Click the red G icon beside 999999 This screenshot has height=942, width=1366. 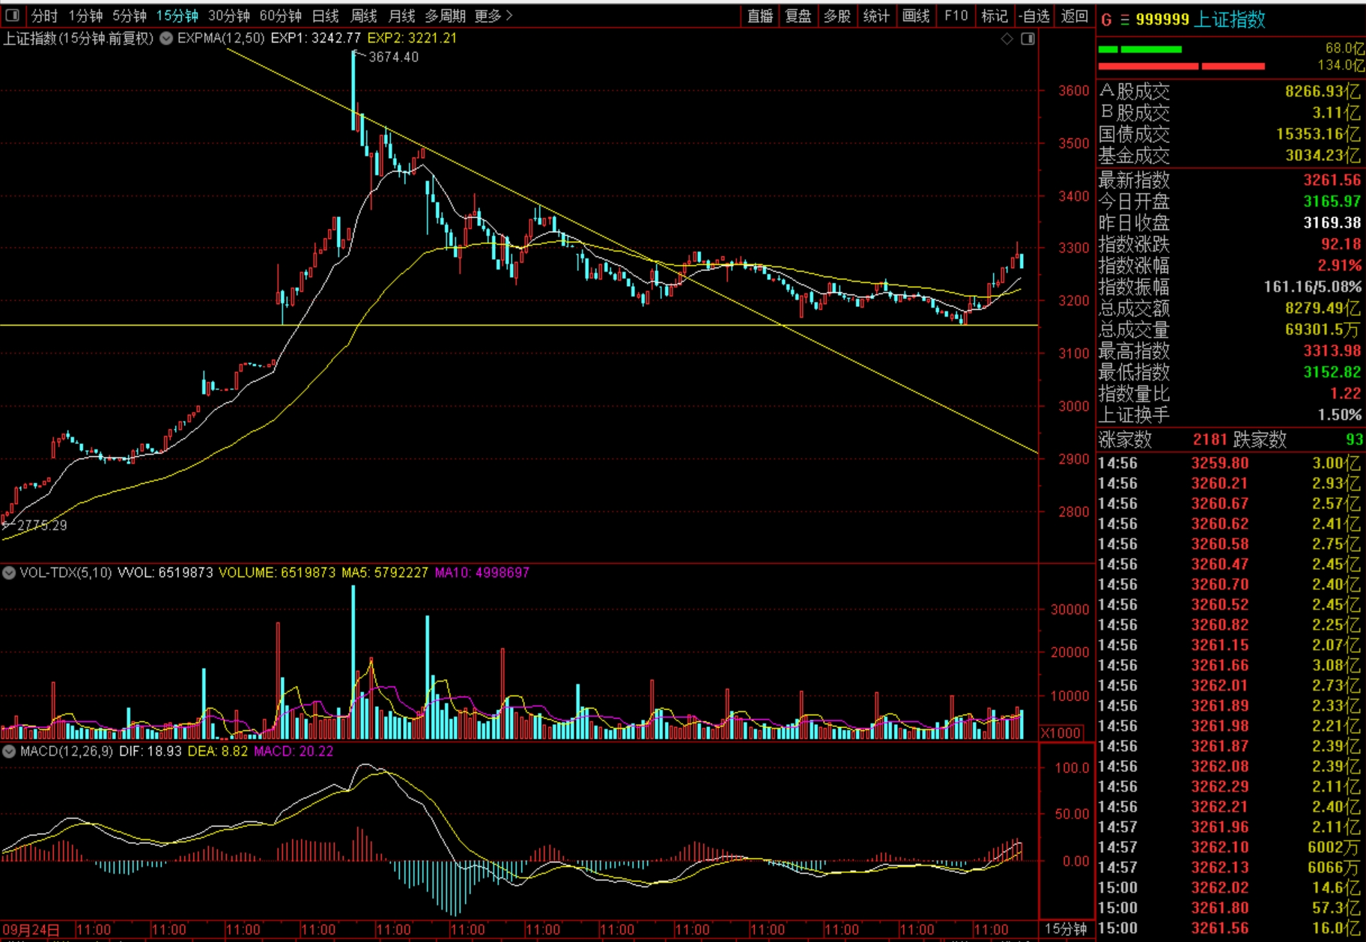1106,20
